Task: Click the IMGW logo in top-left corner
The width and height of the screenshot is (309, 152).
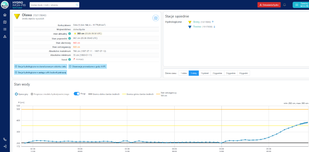Action: point(5,5)
